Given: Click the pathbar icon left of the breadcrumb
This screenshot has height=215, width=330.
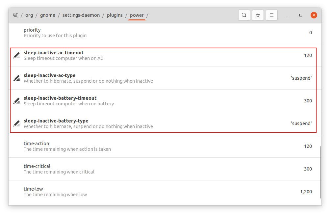Looking at the screenshot, I should tap(15, 15).
